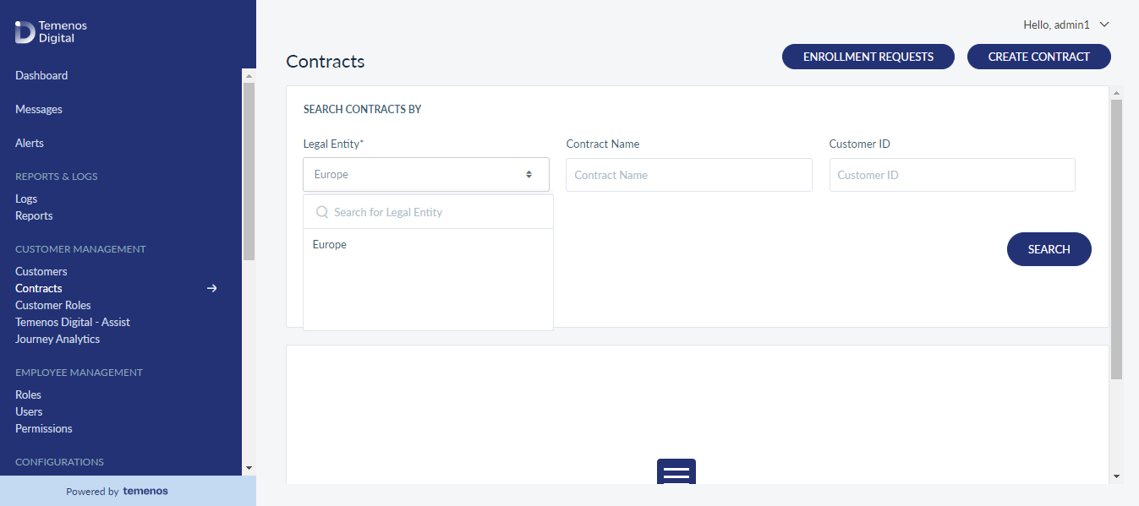
Task: Click the magnifier icon in Legal Entity search
Action: [x=322, y=212]
